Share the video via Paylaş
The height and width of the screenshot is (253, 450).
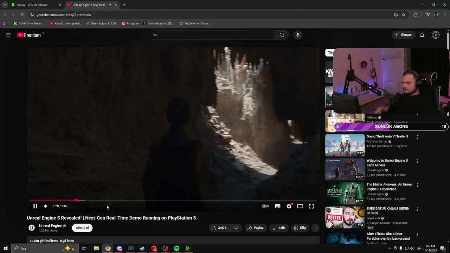256,228
